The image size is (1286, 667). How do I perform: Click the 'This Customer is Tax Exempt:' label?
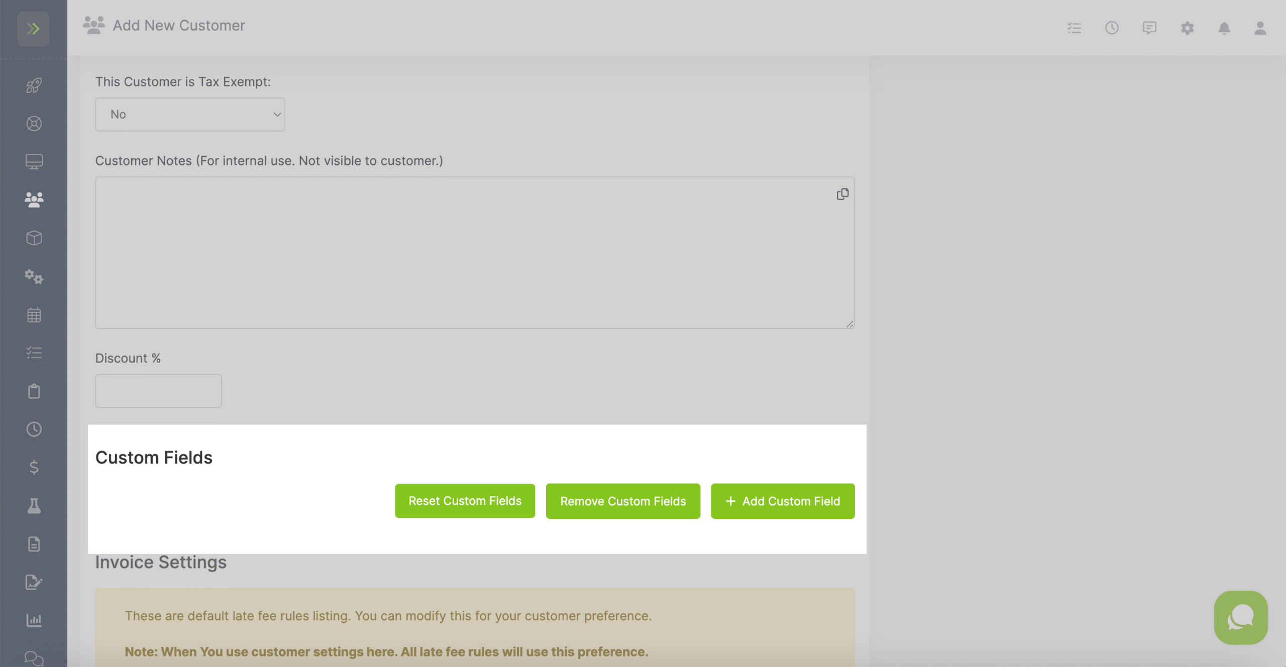(183, 81)
